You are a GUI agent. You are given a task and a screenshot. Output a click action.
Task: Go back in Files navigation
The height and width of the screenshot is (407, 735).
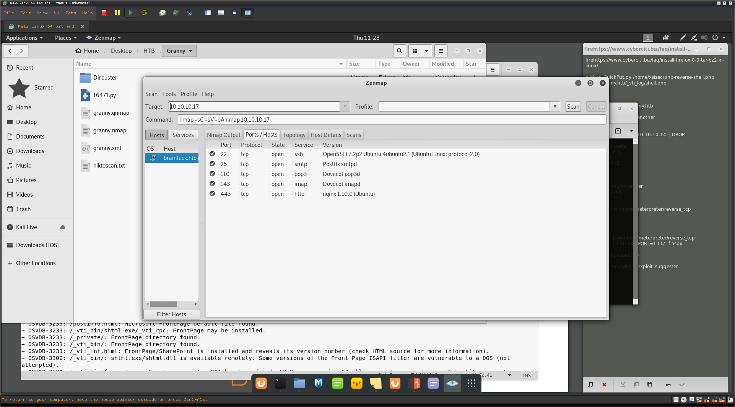click(10, 51)
